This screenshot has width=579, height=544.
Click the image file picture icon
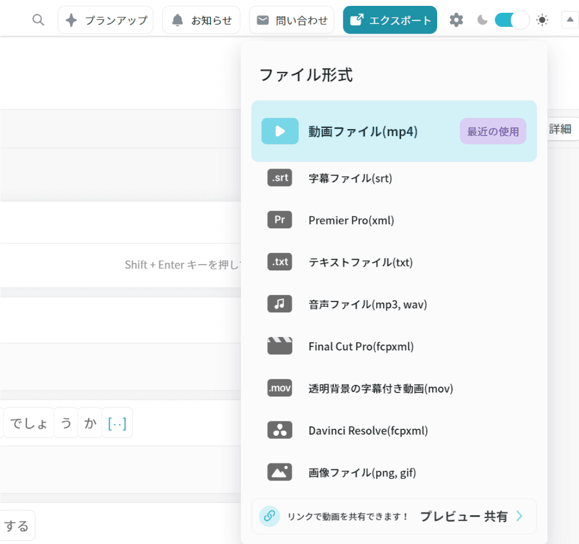(279, 473)
